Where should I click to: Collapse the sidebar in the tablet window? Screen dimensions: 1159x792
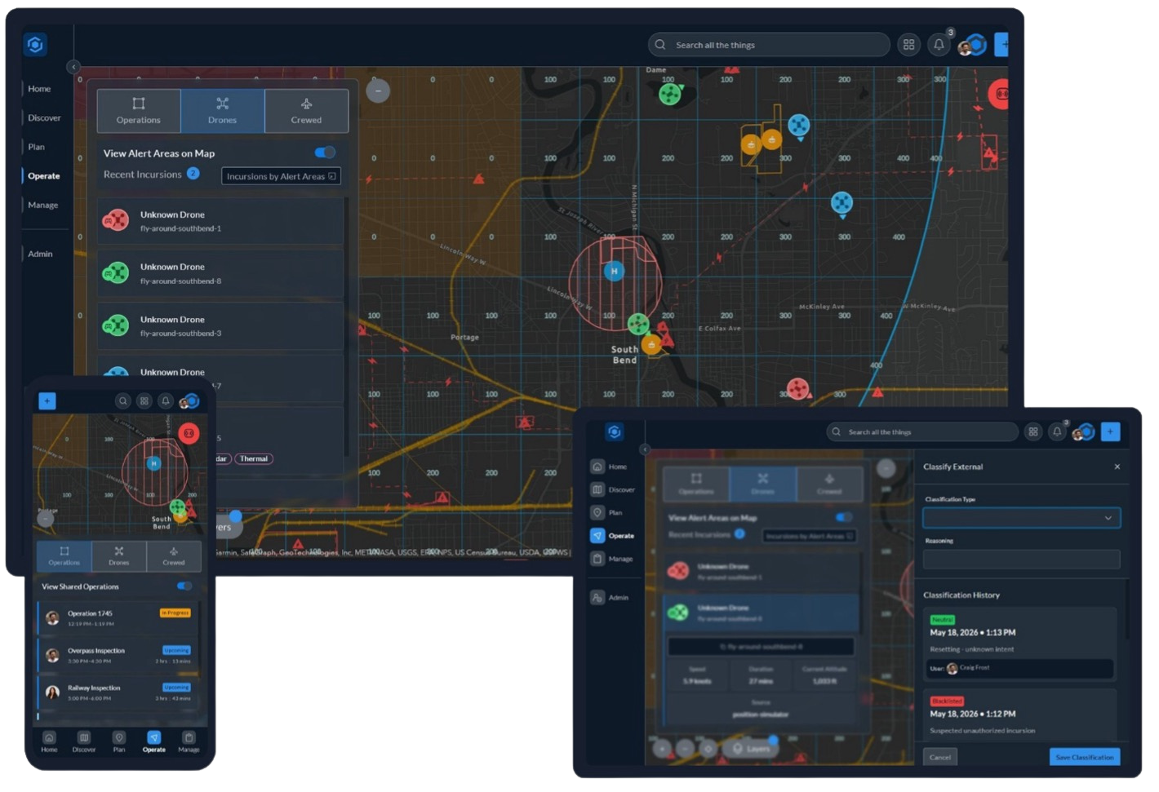(x=645, y=449)
